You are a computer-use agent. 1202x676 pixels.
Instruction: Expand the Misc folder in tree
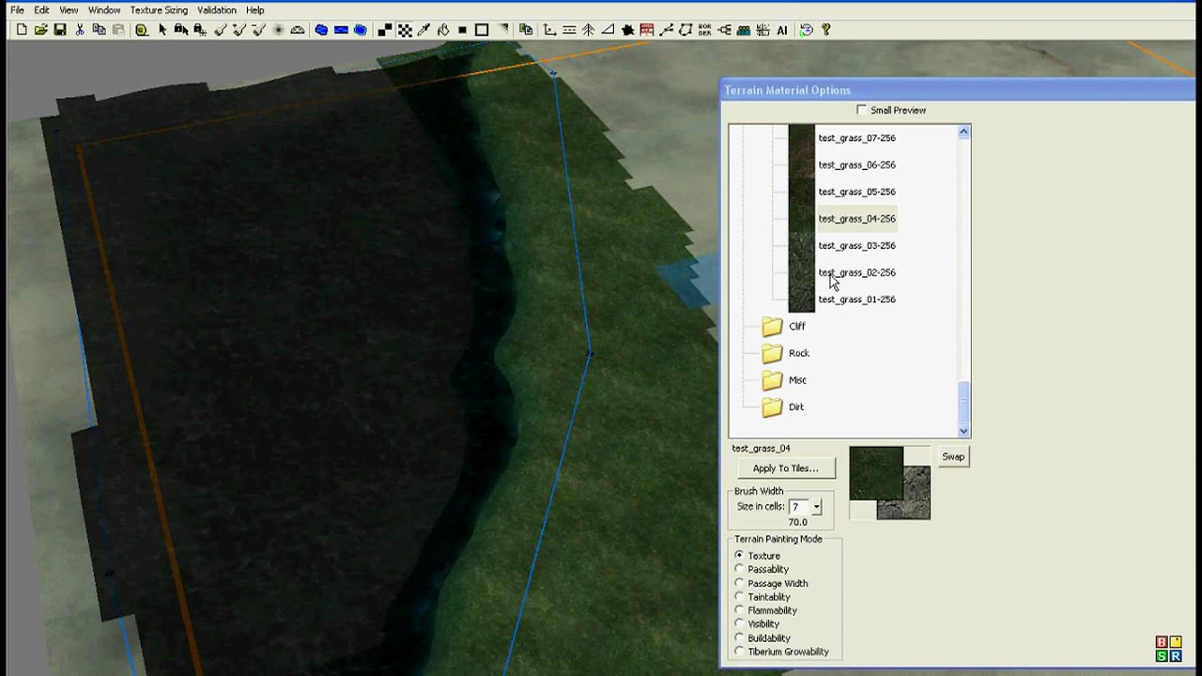pos(772,380)
